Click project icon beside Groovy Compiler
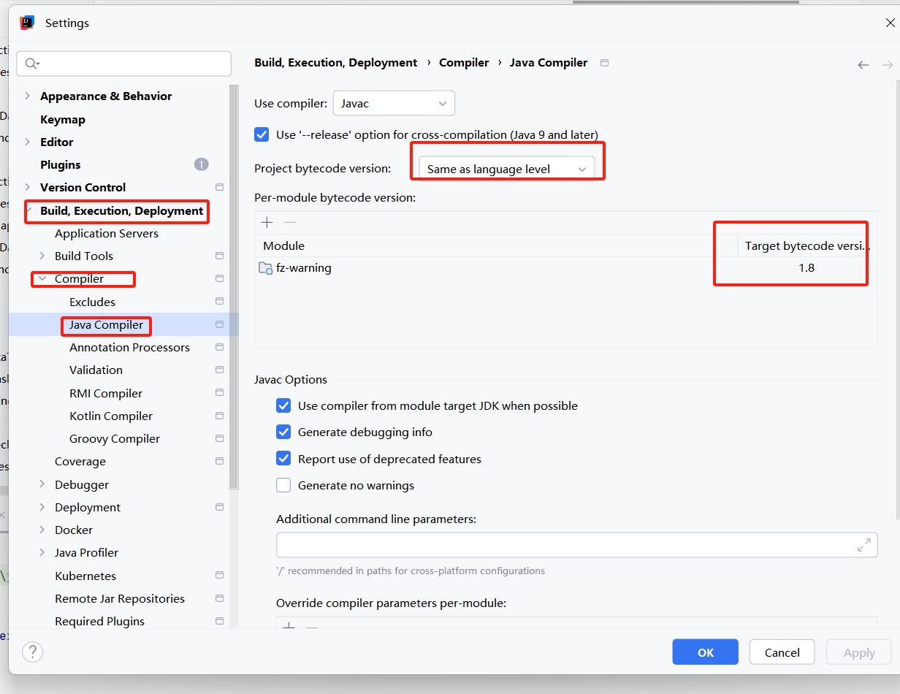This screenshot has width=900, height=694. [219, 438]
